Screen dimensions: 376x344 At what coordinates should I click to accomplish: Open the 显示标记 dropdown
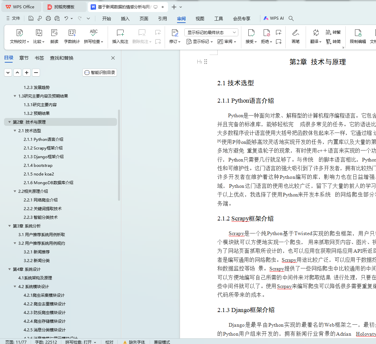pos(200,42)
